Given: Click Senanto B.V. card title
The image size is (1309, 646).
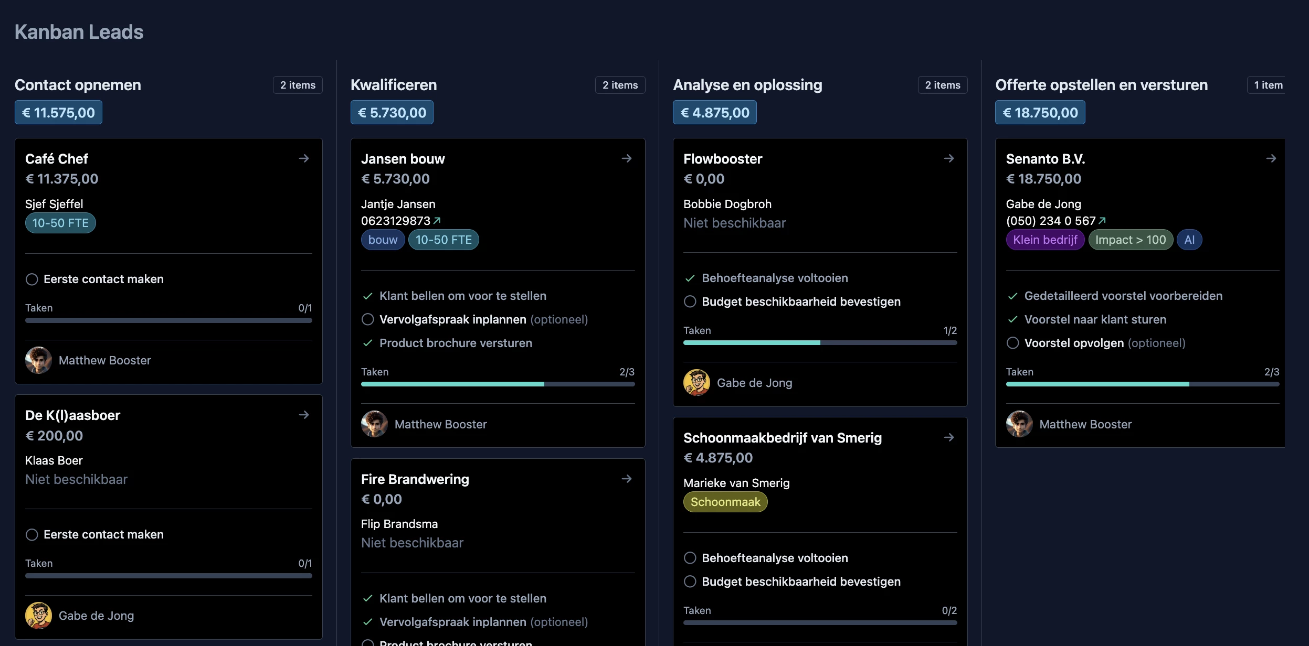Looking at the screenshot, I should [1046, 159].
